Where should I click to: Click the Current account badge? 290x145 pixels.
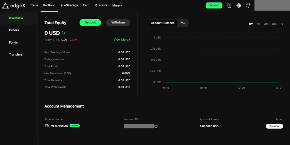click(x=75, y=126)
